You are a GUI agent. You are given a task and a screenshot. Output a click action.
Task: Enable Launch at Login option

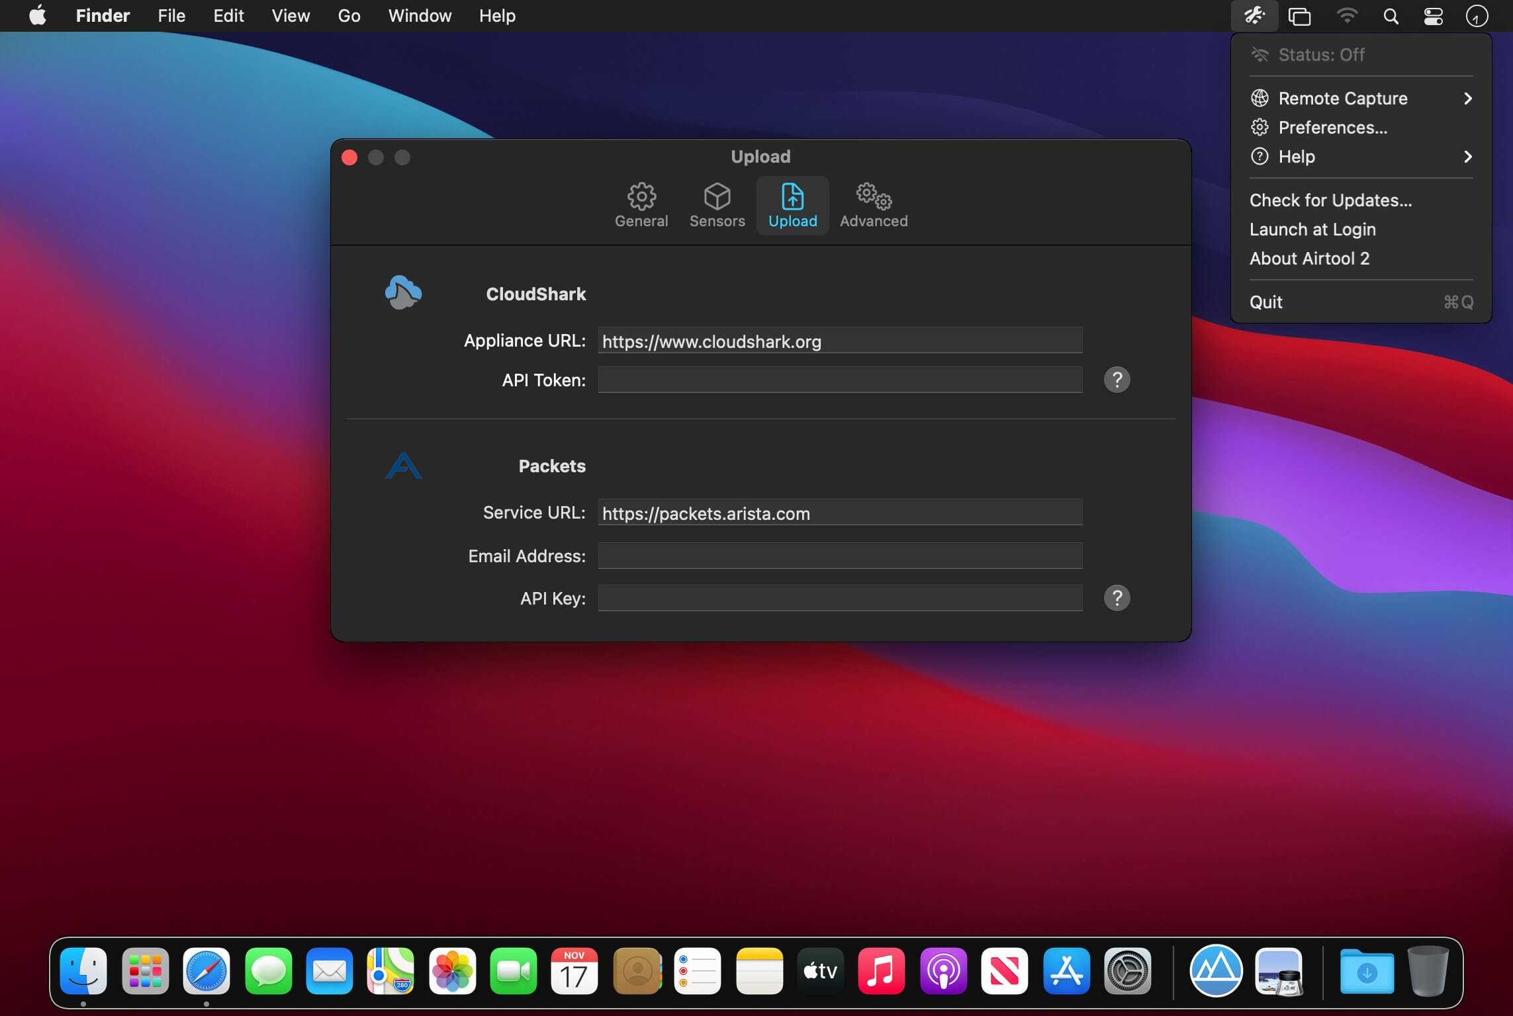[x=1312, y=229]
